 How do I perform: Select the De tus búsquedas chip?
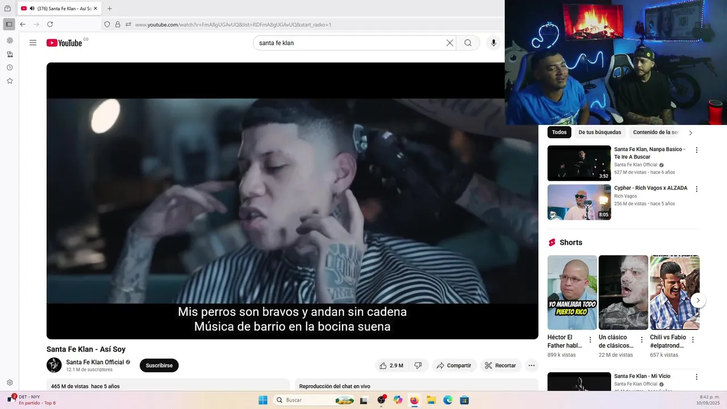[x=600, y=132]
